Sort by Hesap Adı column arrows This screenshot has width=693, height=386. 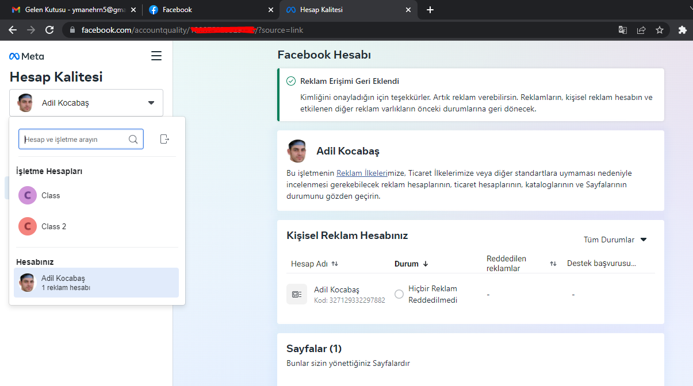(335, 264)
